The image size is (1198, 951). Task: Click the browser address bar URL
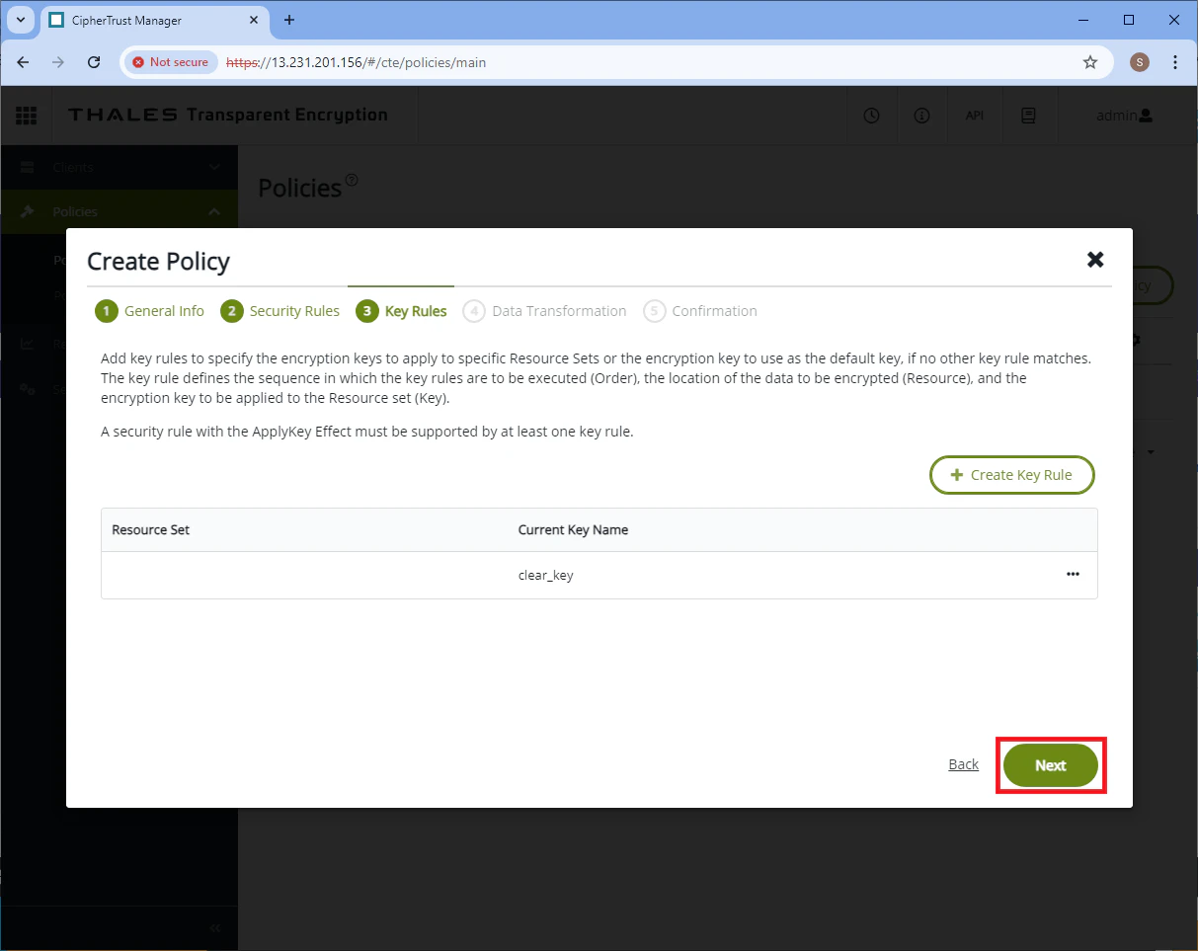356,62
